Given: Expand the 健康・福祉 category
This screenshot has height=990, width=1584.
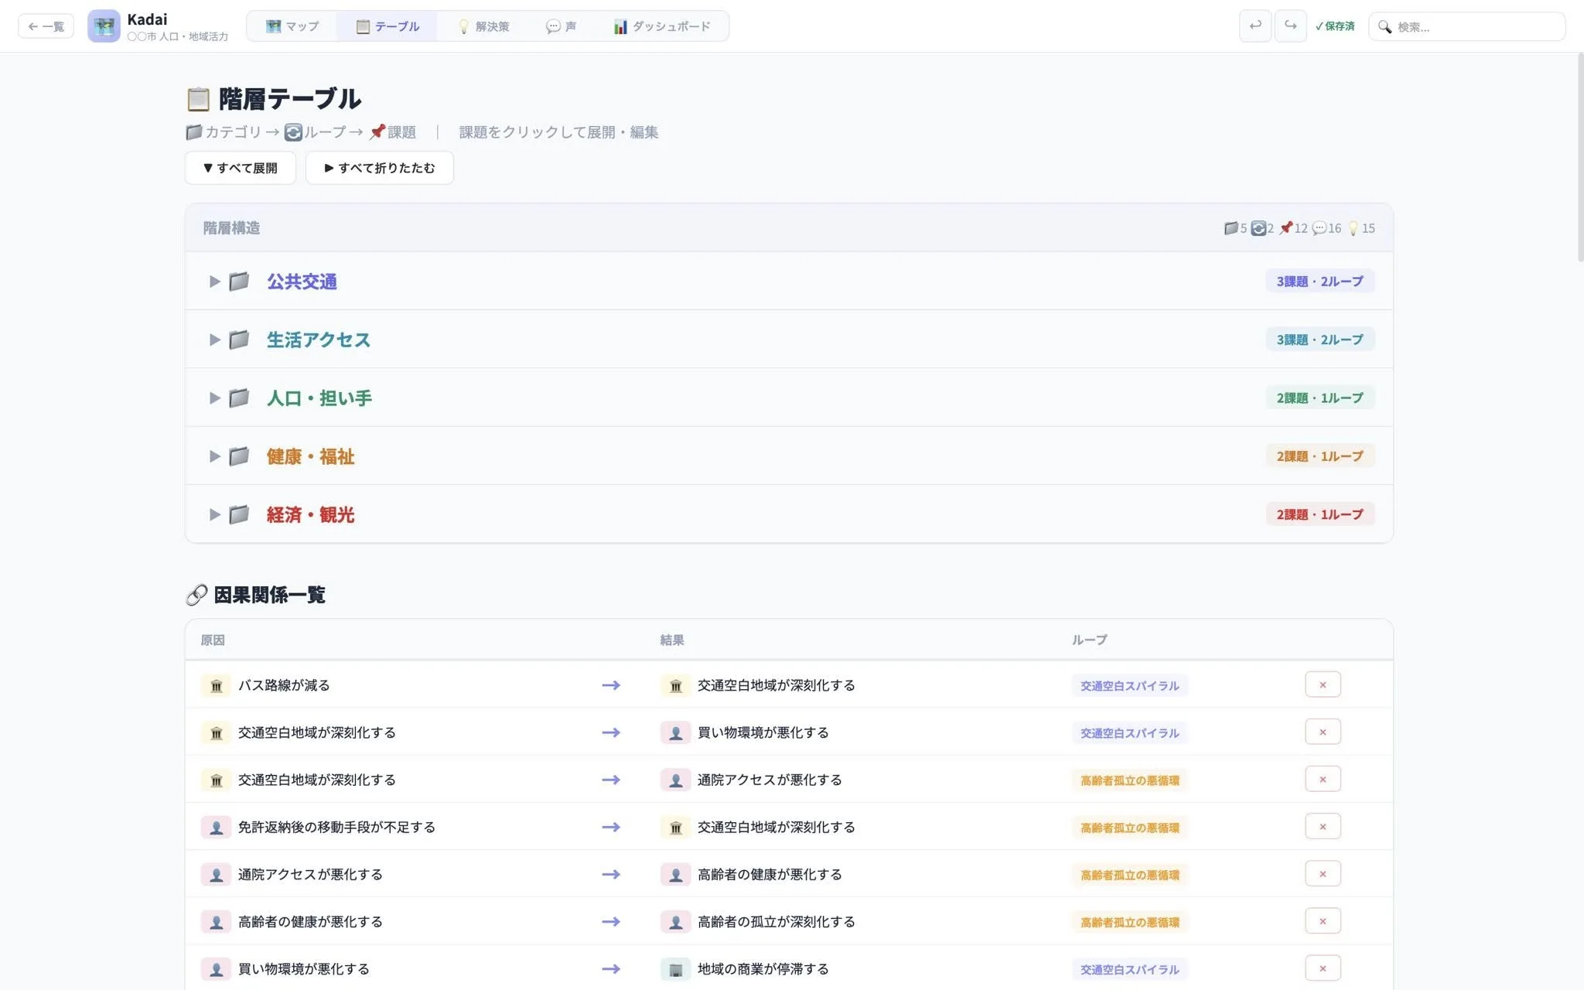Looking at the screenshot, I should (214, 456).
